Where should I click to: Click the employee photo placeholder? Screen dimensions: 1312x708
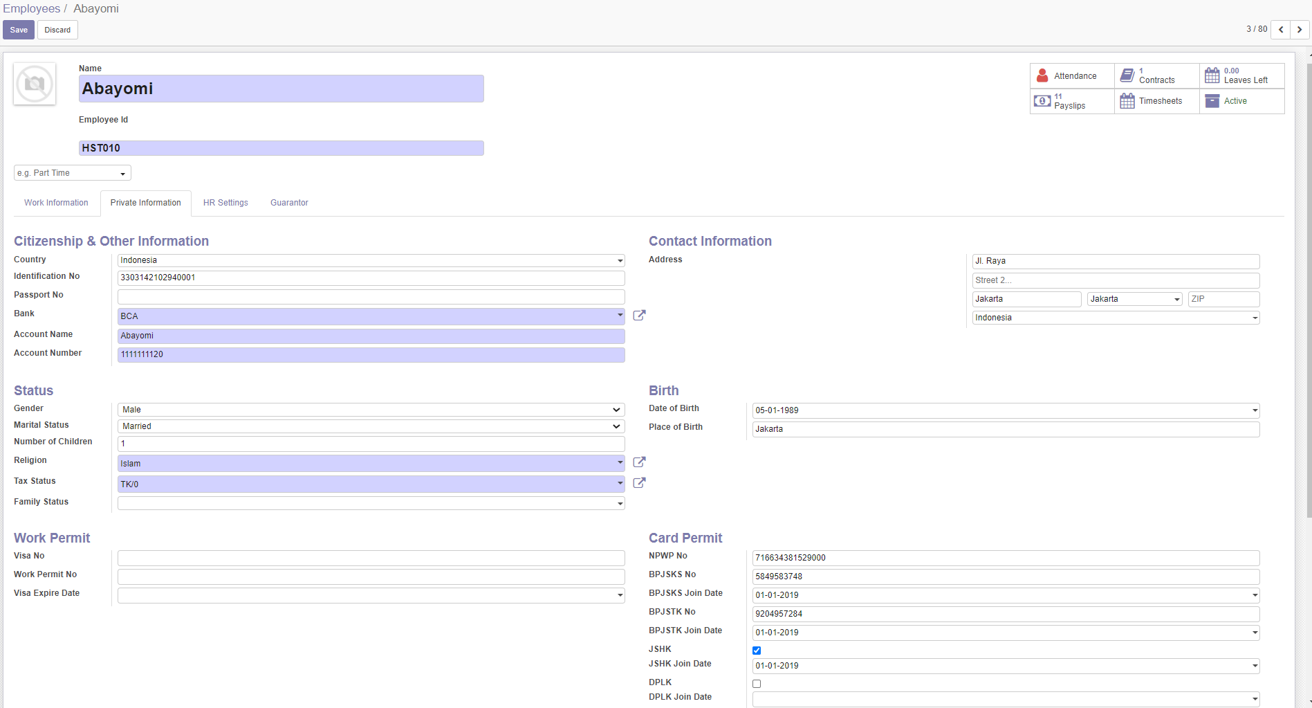(35, 84)
